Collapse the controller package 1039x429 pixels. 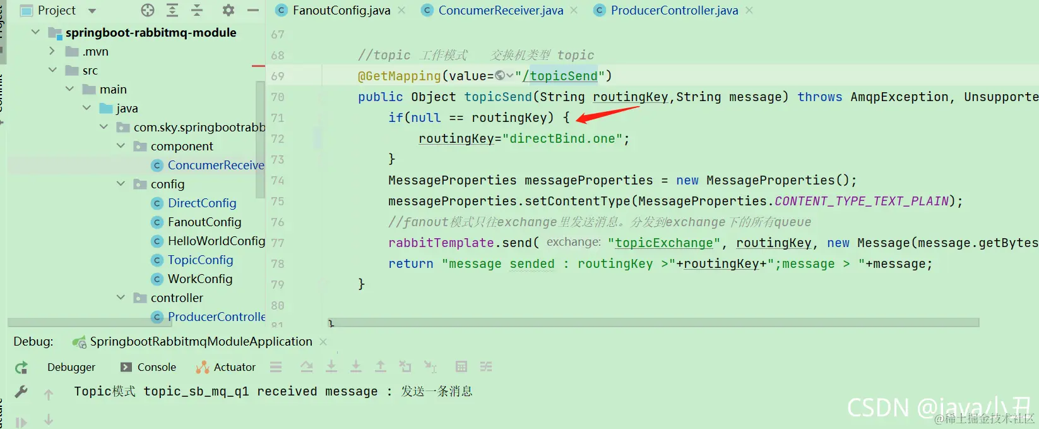pos(121,298)
